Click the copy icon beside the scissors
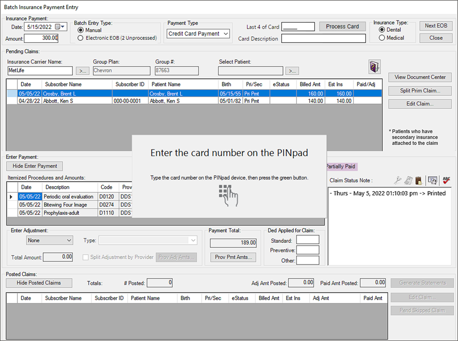458x341 pixels. tap(408, 180)
